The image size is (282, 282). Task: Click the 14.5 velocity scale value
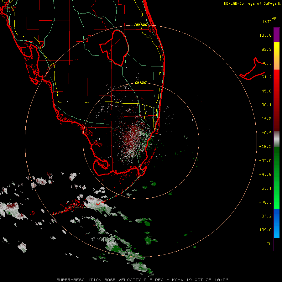[x=267, y=119]
